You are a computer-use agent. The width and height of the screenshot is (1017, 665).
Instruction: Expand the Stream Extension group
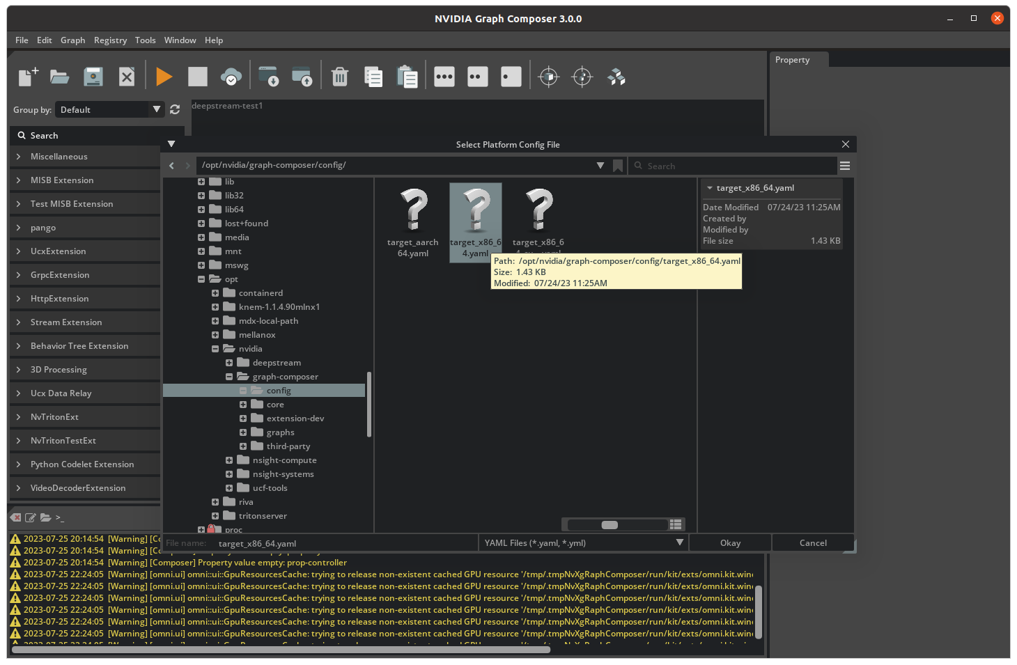coord(19,322)
